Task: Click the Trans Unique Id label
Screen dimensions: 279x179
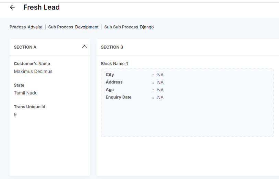Action: pos(29,107)
